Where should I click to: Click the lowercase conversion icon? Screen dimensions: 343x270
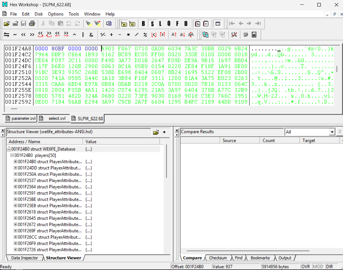click(182, 35)
